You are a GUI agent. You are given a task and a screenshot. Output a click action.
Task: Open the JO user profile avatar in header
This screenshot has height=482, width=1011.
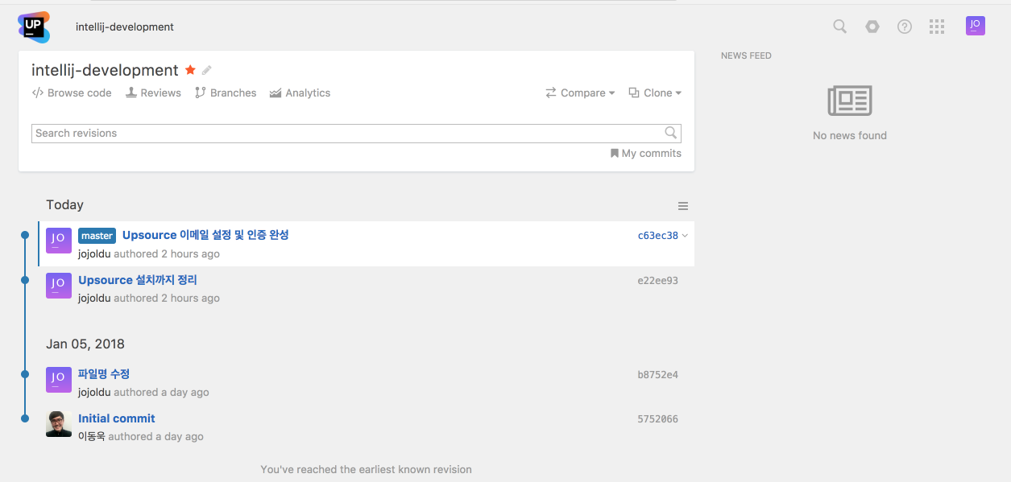[975, 26]
